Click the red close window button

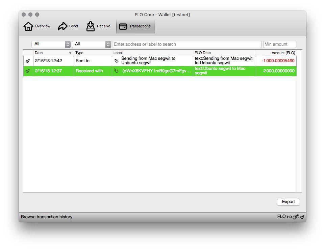tap(24, 15)
